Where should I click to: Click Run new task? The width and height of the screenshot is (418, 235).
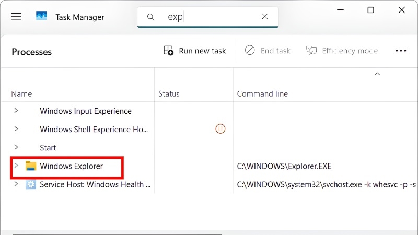tap(194, 51)
